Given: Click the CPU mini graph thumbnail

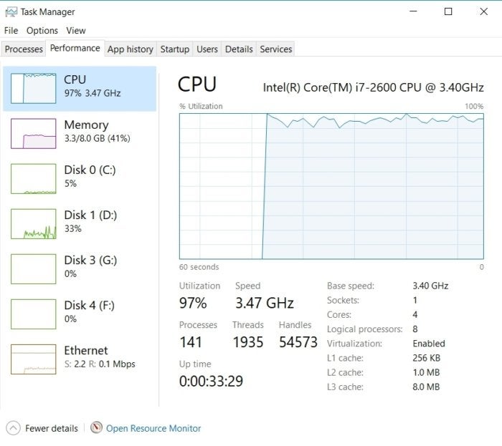Looking at the screenshot, I should pos(33,88).
